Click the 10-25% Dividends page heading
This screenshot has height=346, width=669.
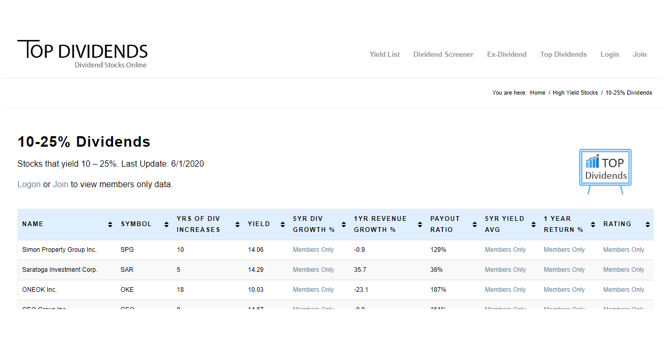coord(84,142)
